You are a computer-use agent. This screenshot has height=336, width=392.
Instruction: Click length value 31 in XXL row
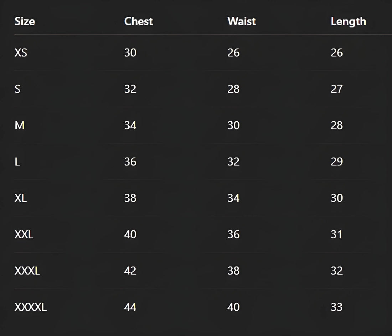pos(337,234)
